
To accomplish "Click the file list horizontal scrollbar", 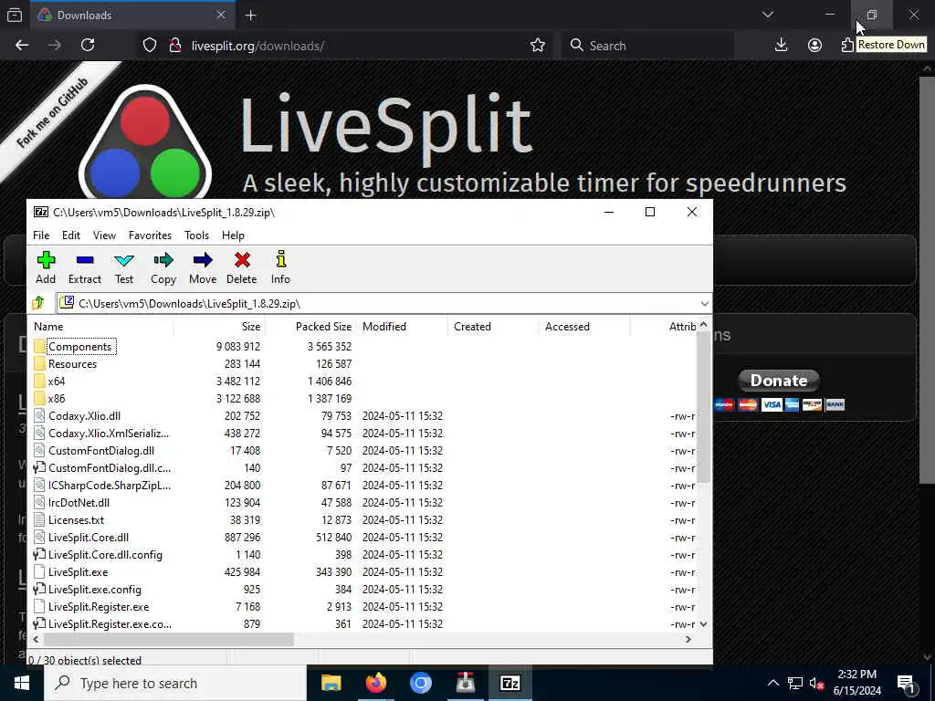I will [x=168, y=639].
